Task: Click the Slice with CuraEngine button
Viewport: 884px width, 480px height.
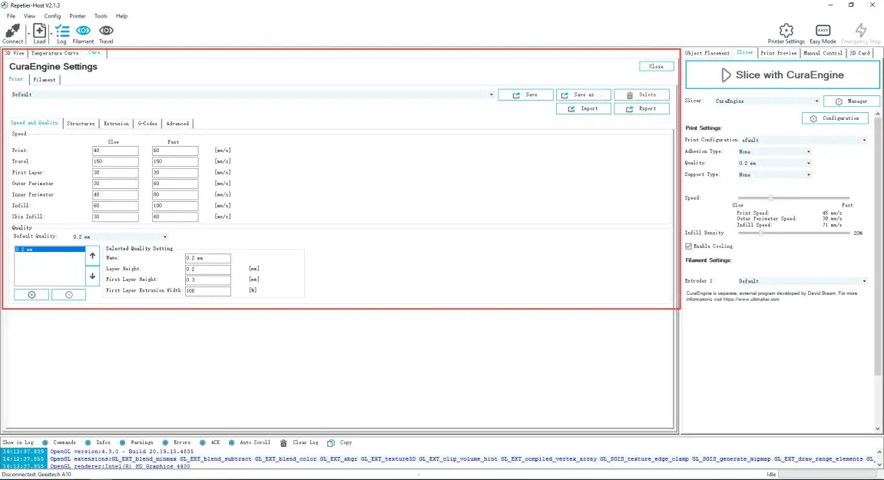Action: [x=782, y=74]
